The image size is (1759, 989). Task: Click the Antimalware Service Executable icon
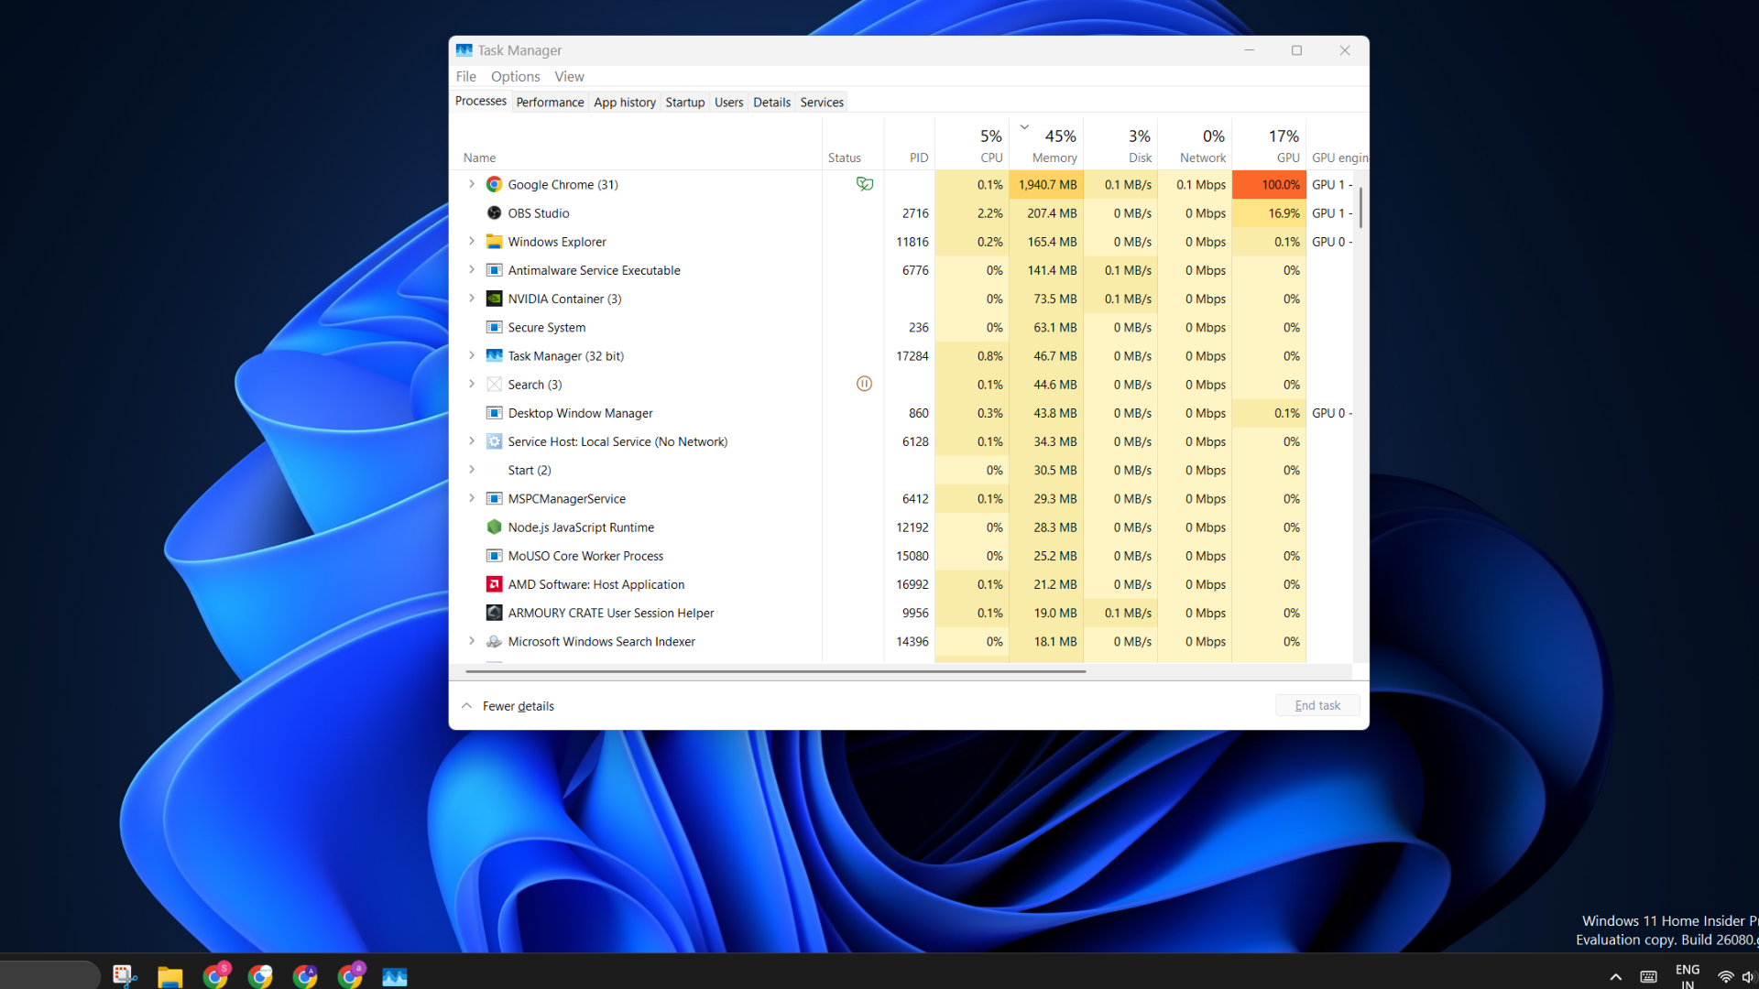coord(494,270)
